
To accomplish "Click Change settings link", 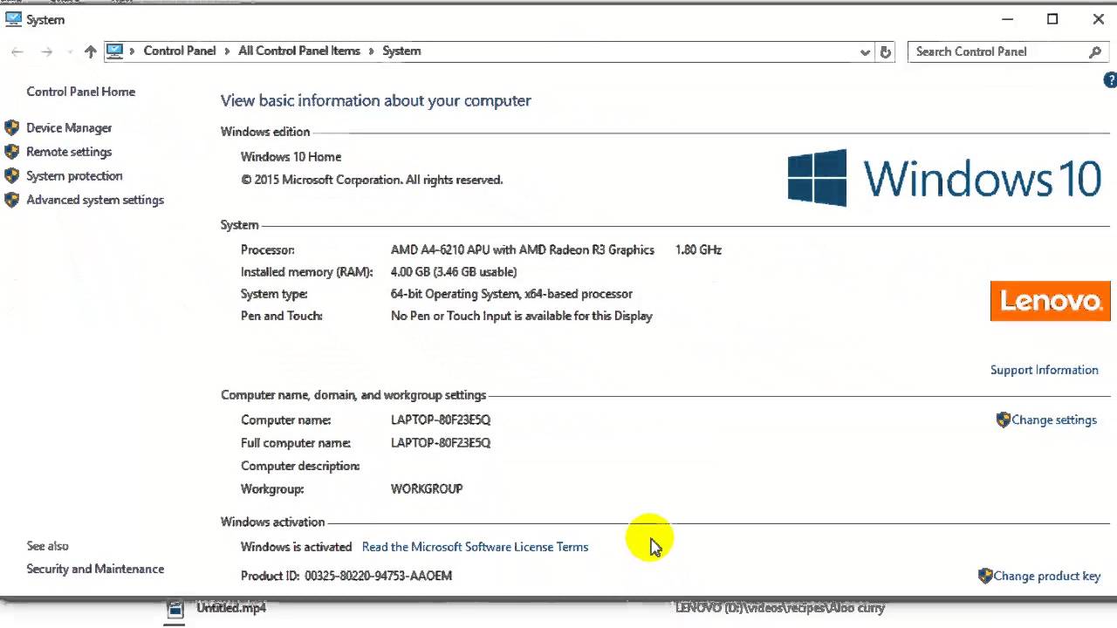I will [x=1054, y=420].
